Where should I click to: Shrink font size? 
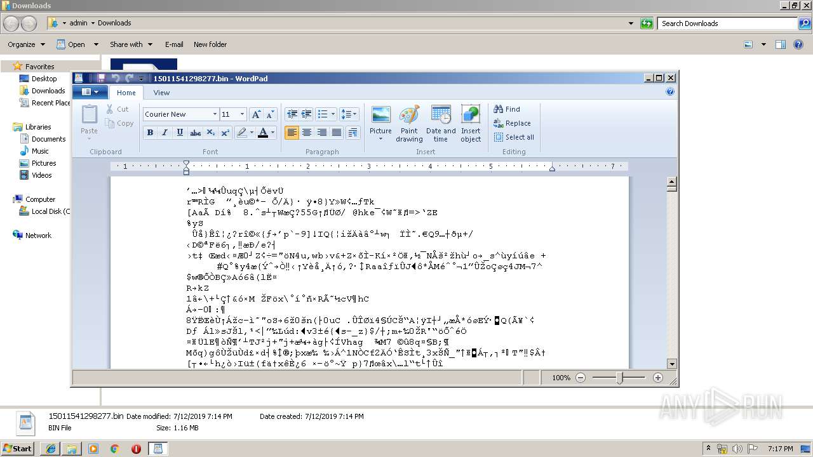[270, 114]
